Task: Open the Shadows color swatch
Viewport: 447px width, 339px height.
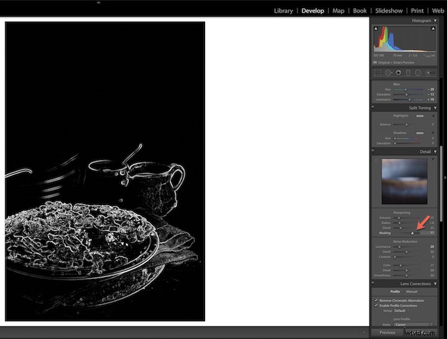Action: [420, 133]
